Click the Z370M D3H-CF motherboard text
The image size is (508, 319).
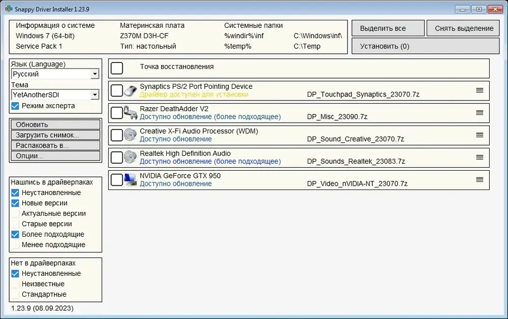(144, 36)
